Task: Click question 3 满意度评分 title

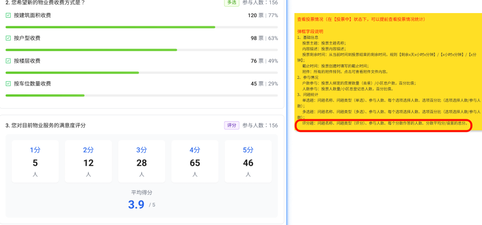Action: 46,125
